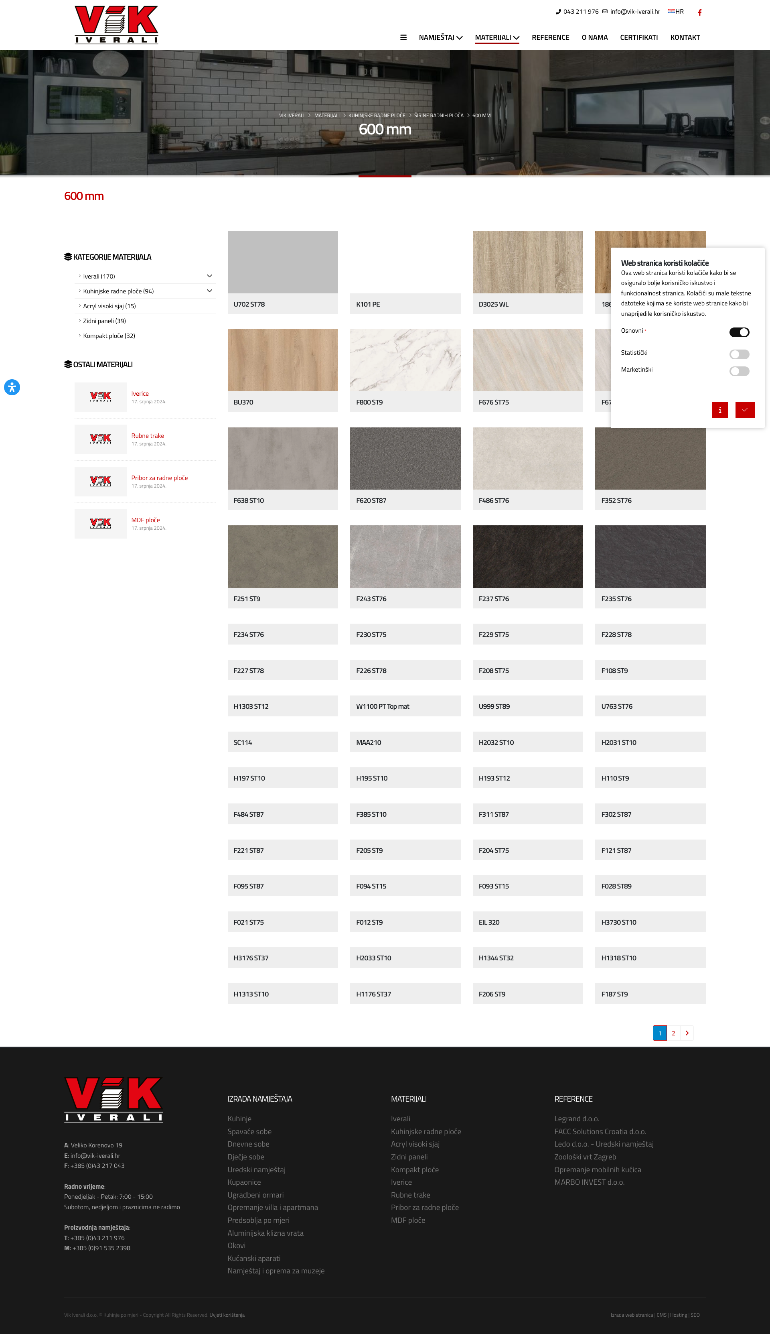Select the F800 ST9 marble swatch
The height and width of the screenshot is (1334, 770).
pos(405,360)
